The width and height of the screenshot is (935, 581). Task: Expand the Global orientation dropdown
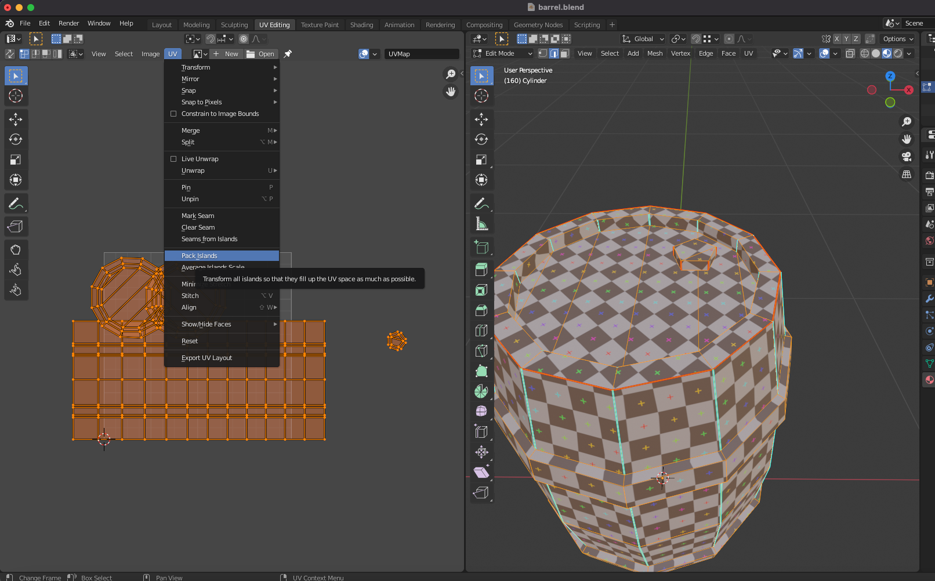click(x=643, y=39)
